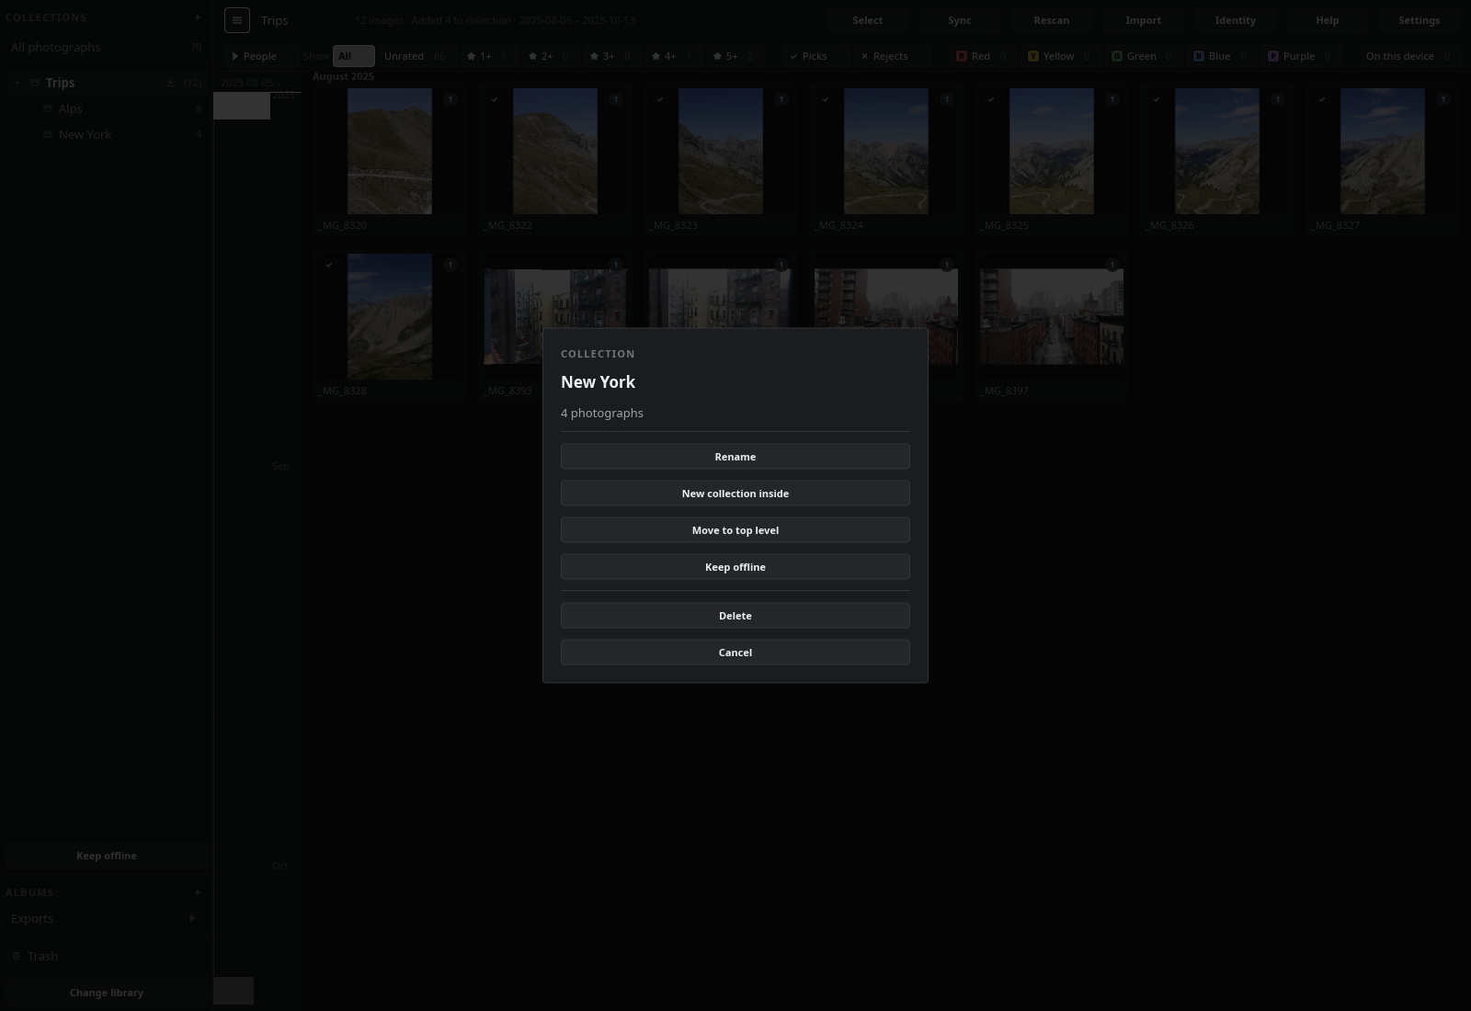Filter by Red color label
Screen dimensions: 1471x1011
tap(982, 56)
